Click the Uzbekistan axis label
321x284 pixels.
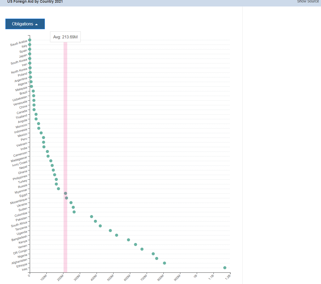pos(20,98)
